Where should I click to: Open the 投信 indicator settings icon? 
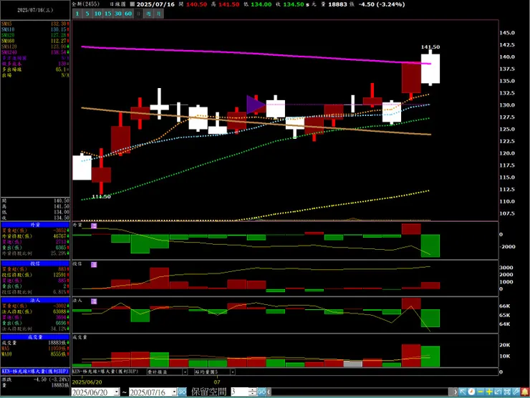pyautogui.click(x=94, y=265)
